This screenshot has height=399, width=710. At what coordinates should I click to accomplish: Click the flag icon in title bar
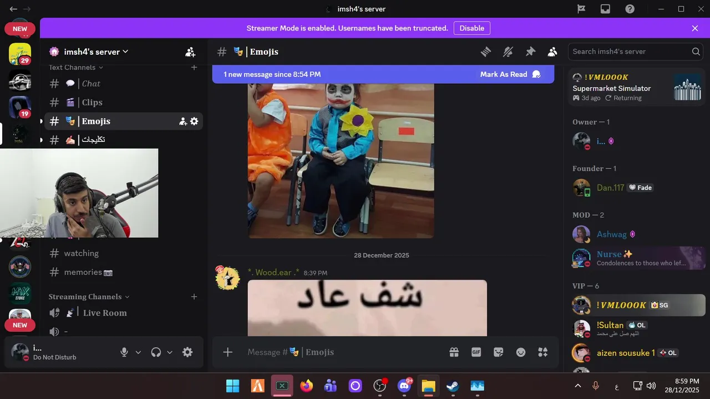tap(581, 9)
